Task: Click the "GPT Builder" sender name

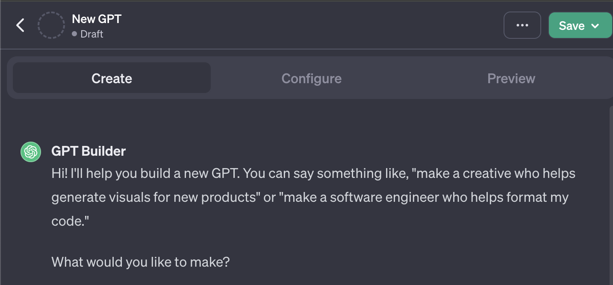Action: click(x=88, y=151)
